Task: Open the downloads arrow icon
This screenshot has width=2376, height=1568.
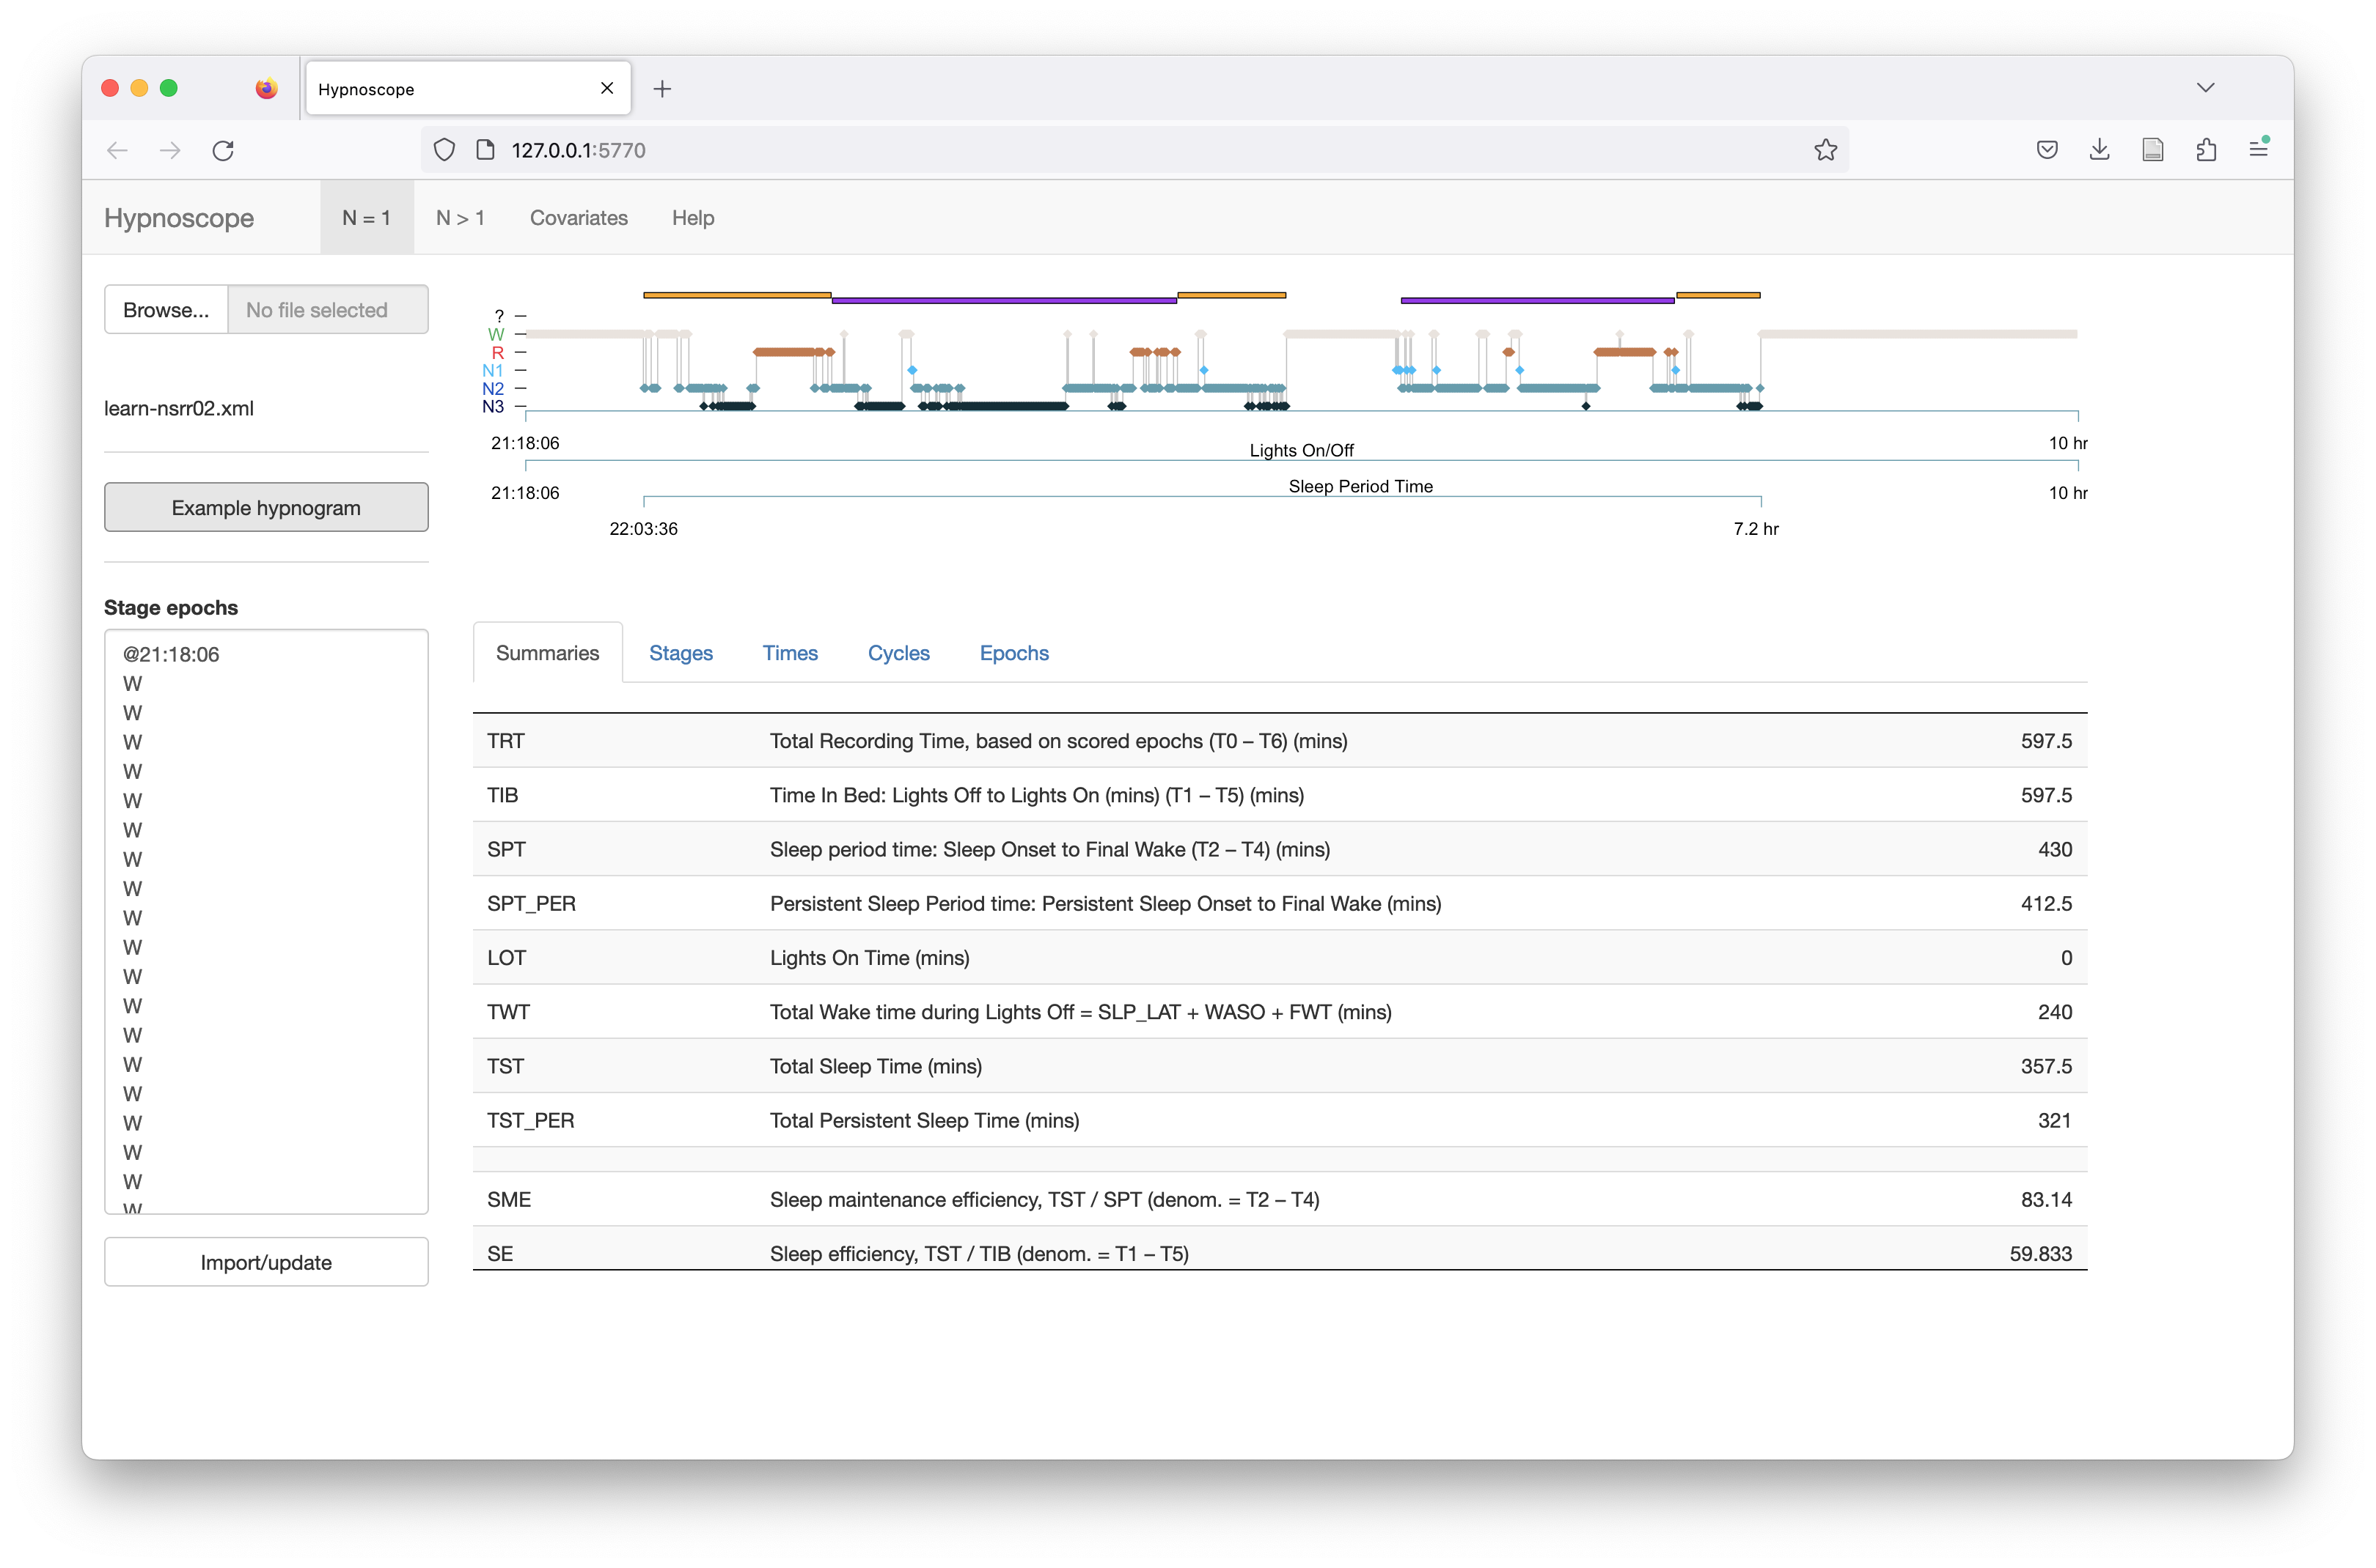Action: [x=2100, y=150]
